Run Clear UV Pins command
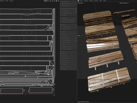The height and width of the screenshot is (103, 137). coord(68,6)
